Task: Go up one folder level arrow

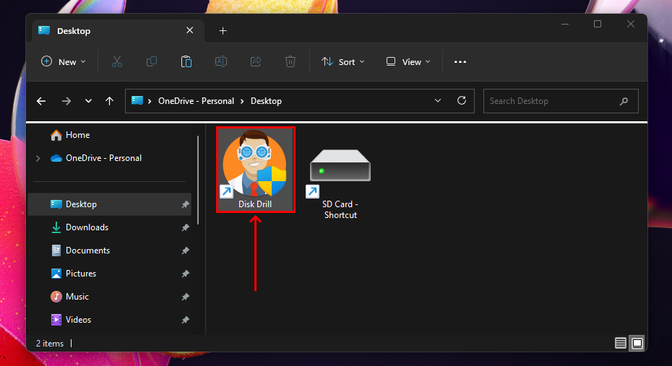Action: (x=109, y=101)
